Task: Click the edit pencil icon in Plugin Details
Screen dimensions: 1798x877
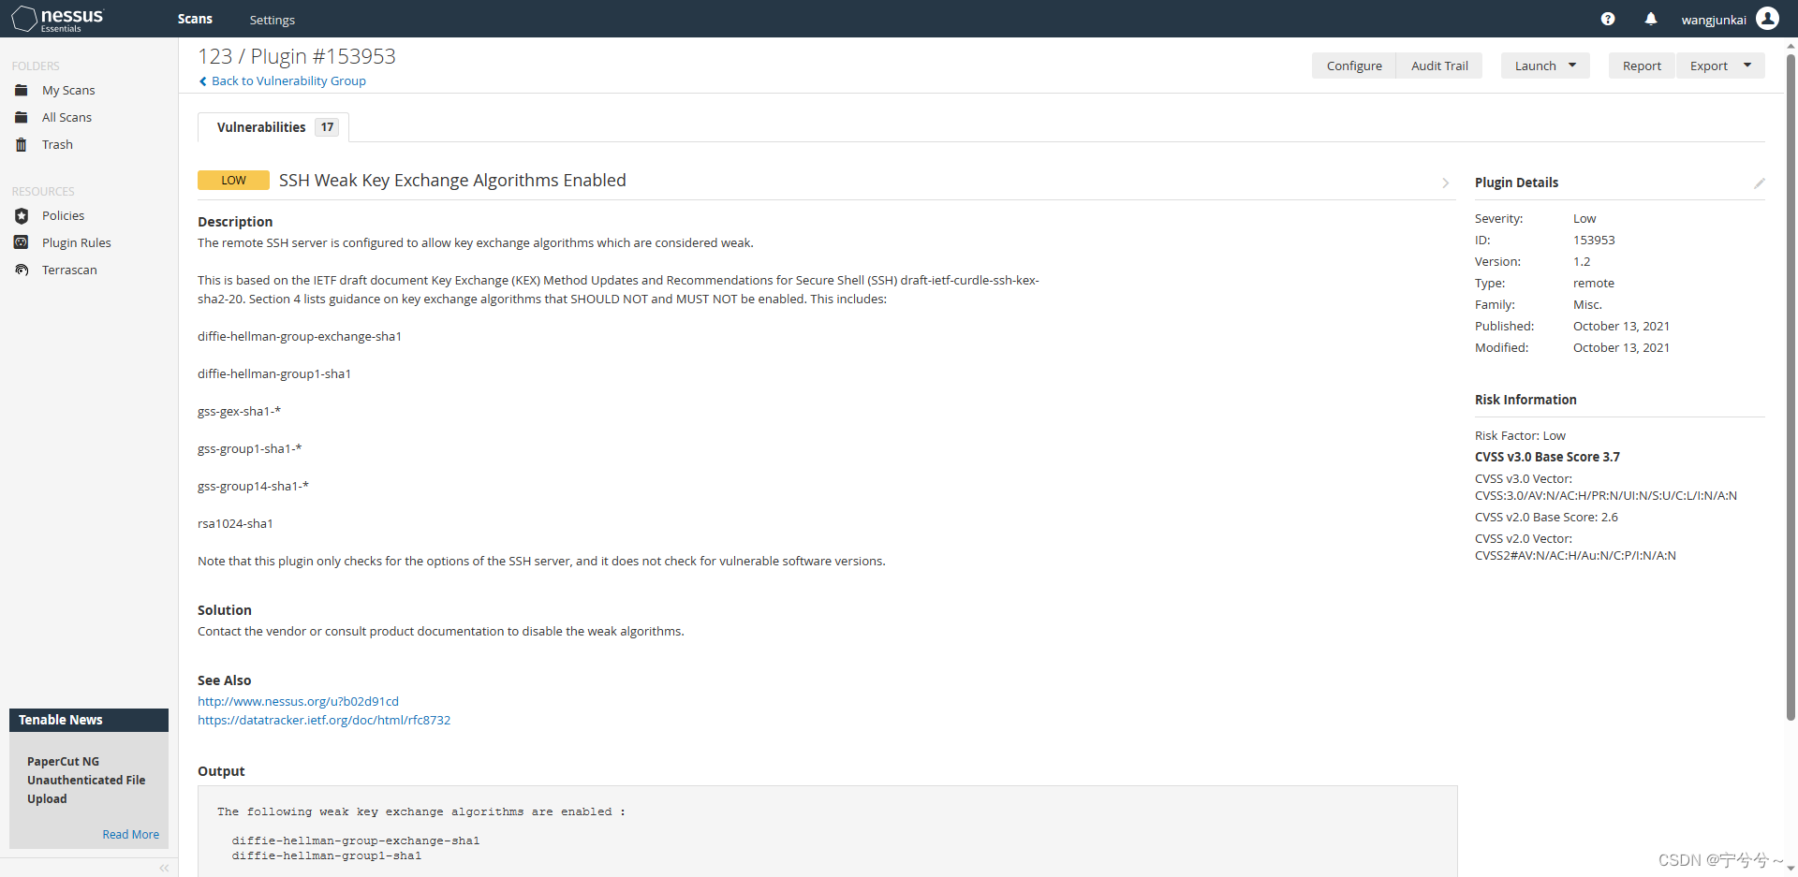Action: pos(1759,183)
